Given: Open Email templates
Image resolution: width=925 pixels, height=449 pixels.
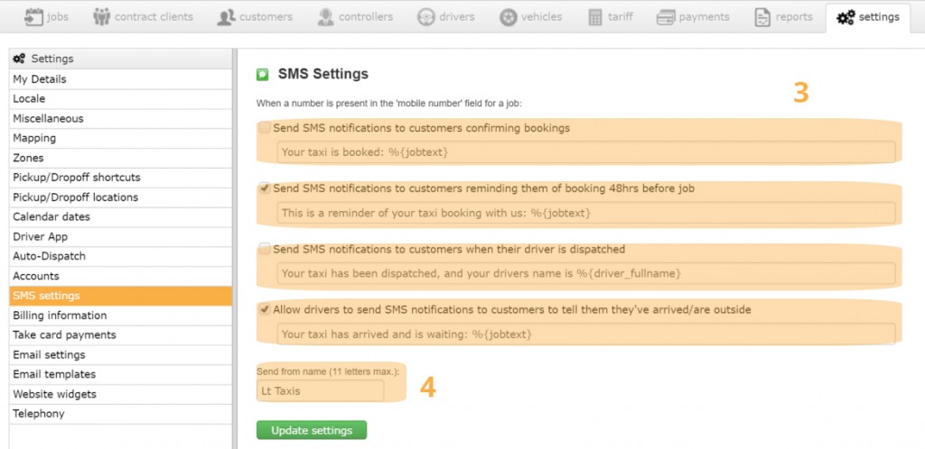Looking at the screenshot, I should 121,374.
